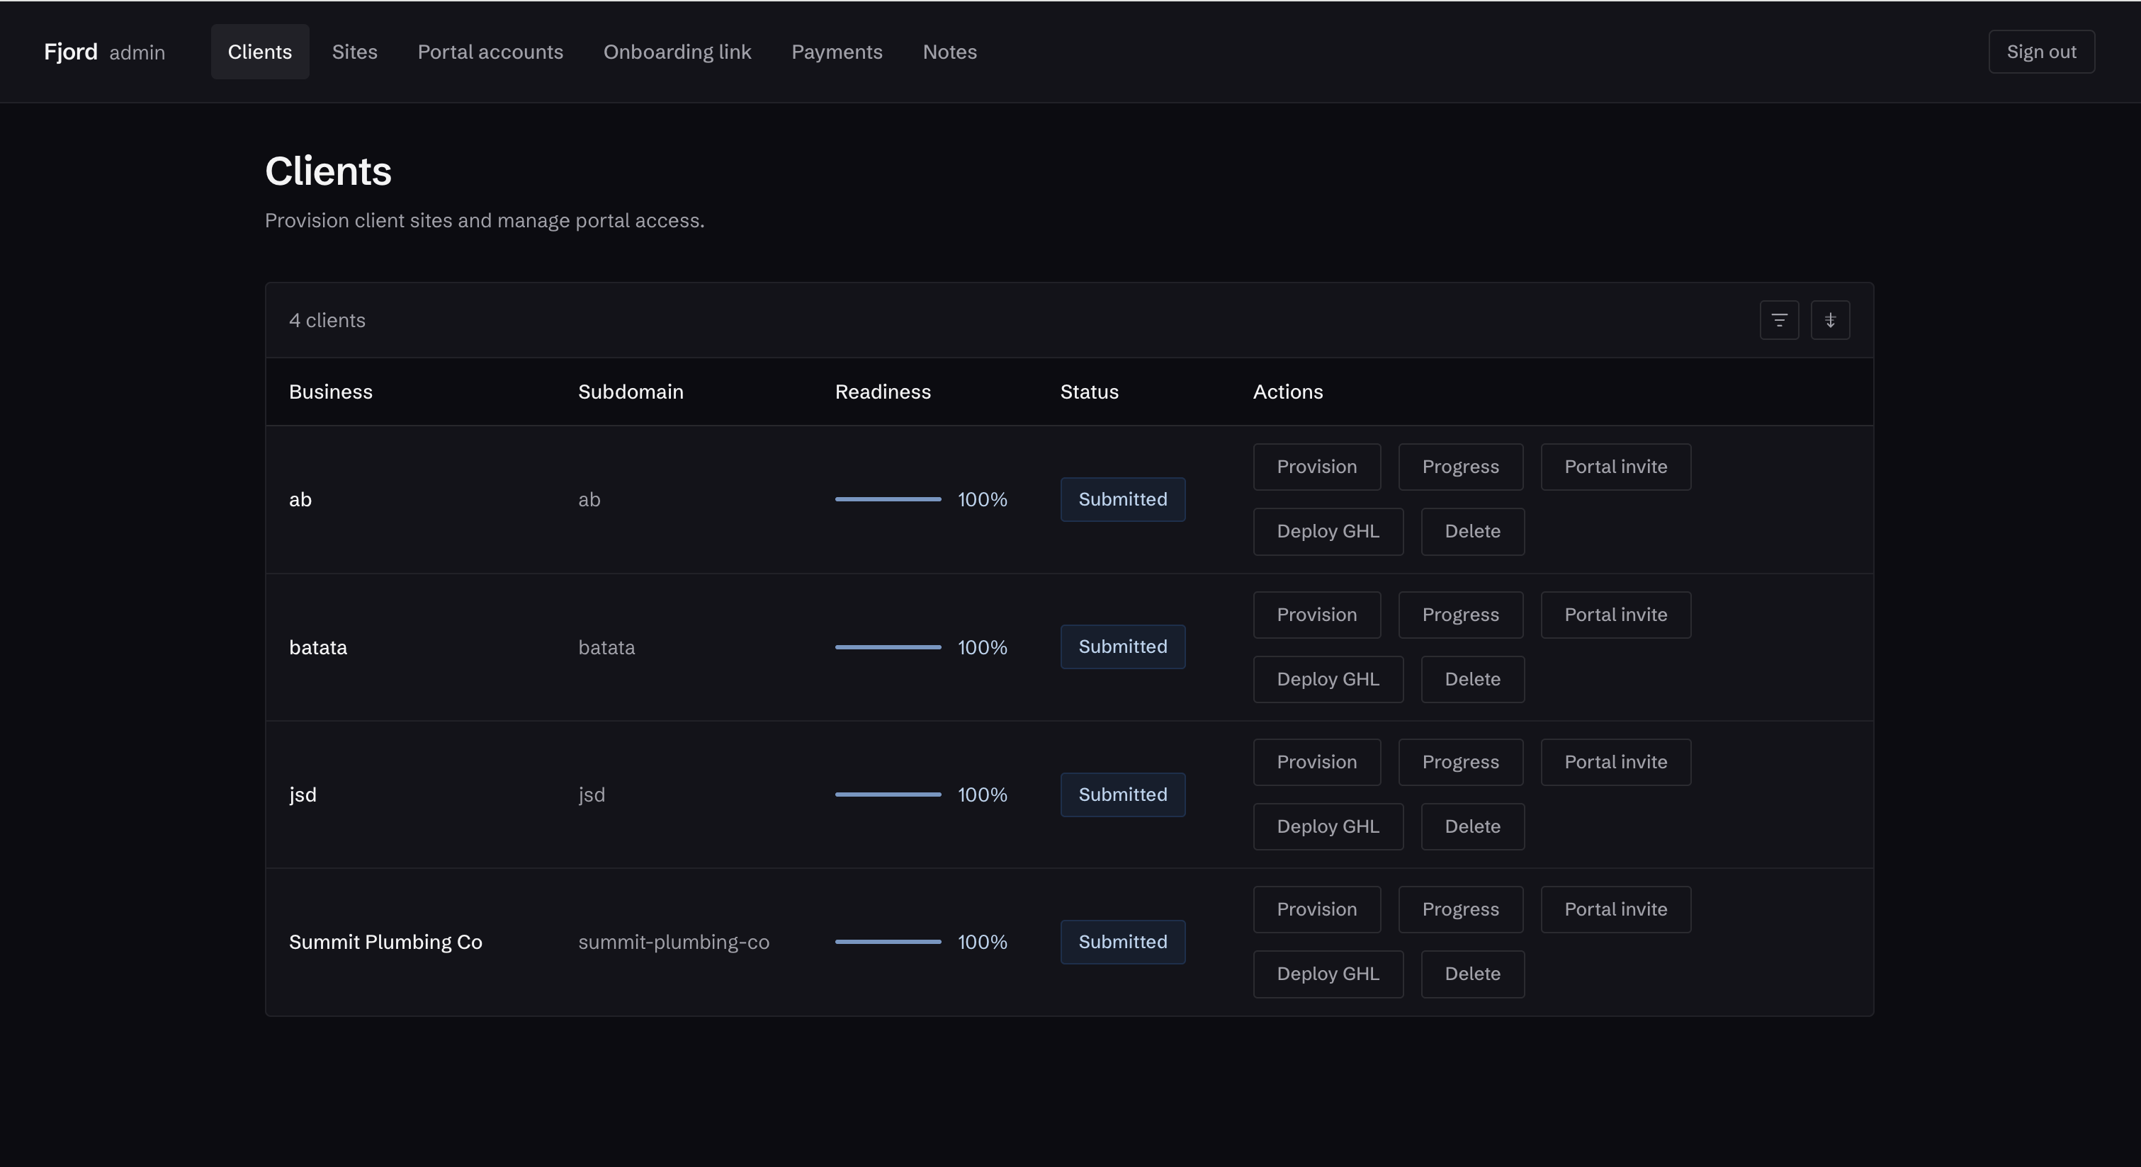
Task: Click the jsd business name
Action: [x=303, y=795]
